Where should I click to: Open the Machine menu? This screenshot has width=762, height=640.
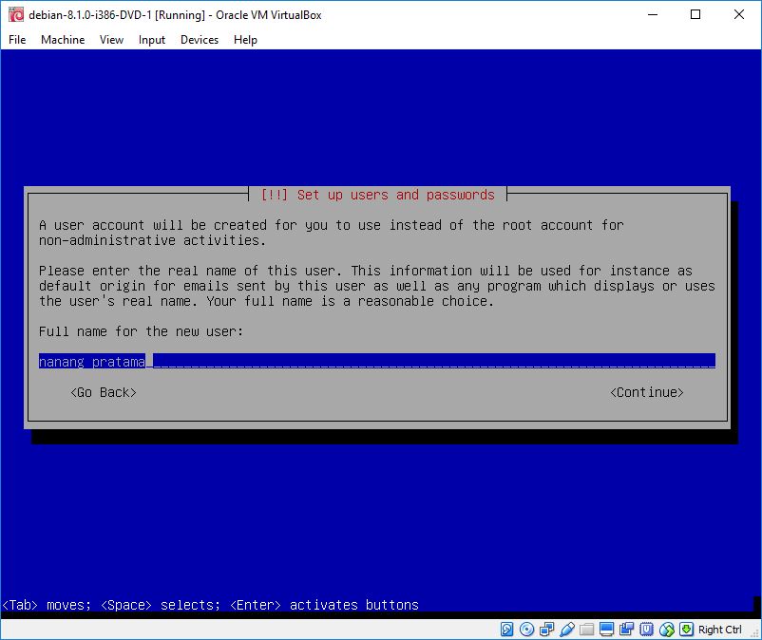coord(63,40)
